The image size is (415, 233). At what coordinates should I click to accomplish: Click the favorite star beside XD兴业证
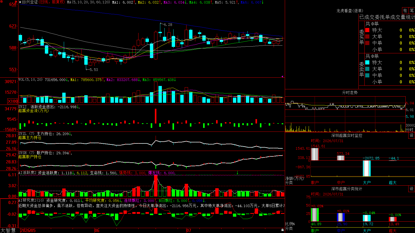20,2
